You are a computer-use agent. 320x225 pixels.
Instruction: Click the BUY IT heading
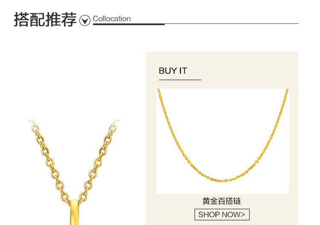coord(173,71)
